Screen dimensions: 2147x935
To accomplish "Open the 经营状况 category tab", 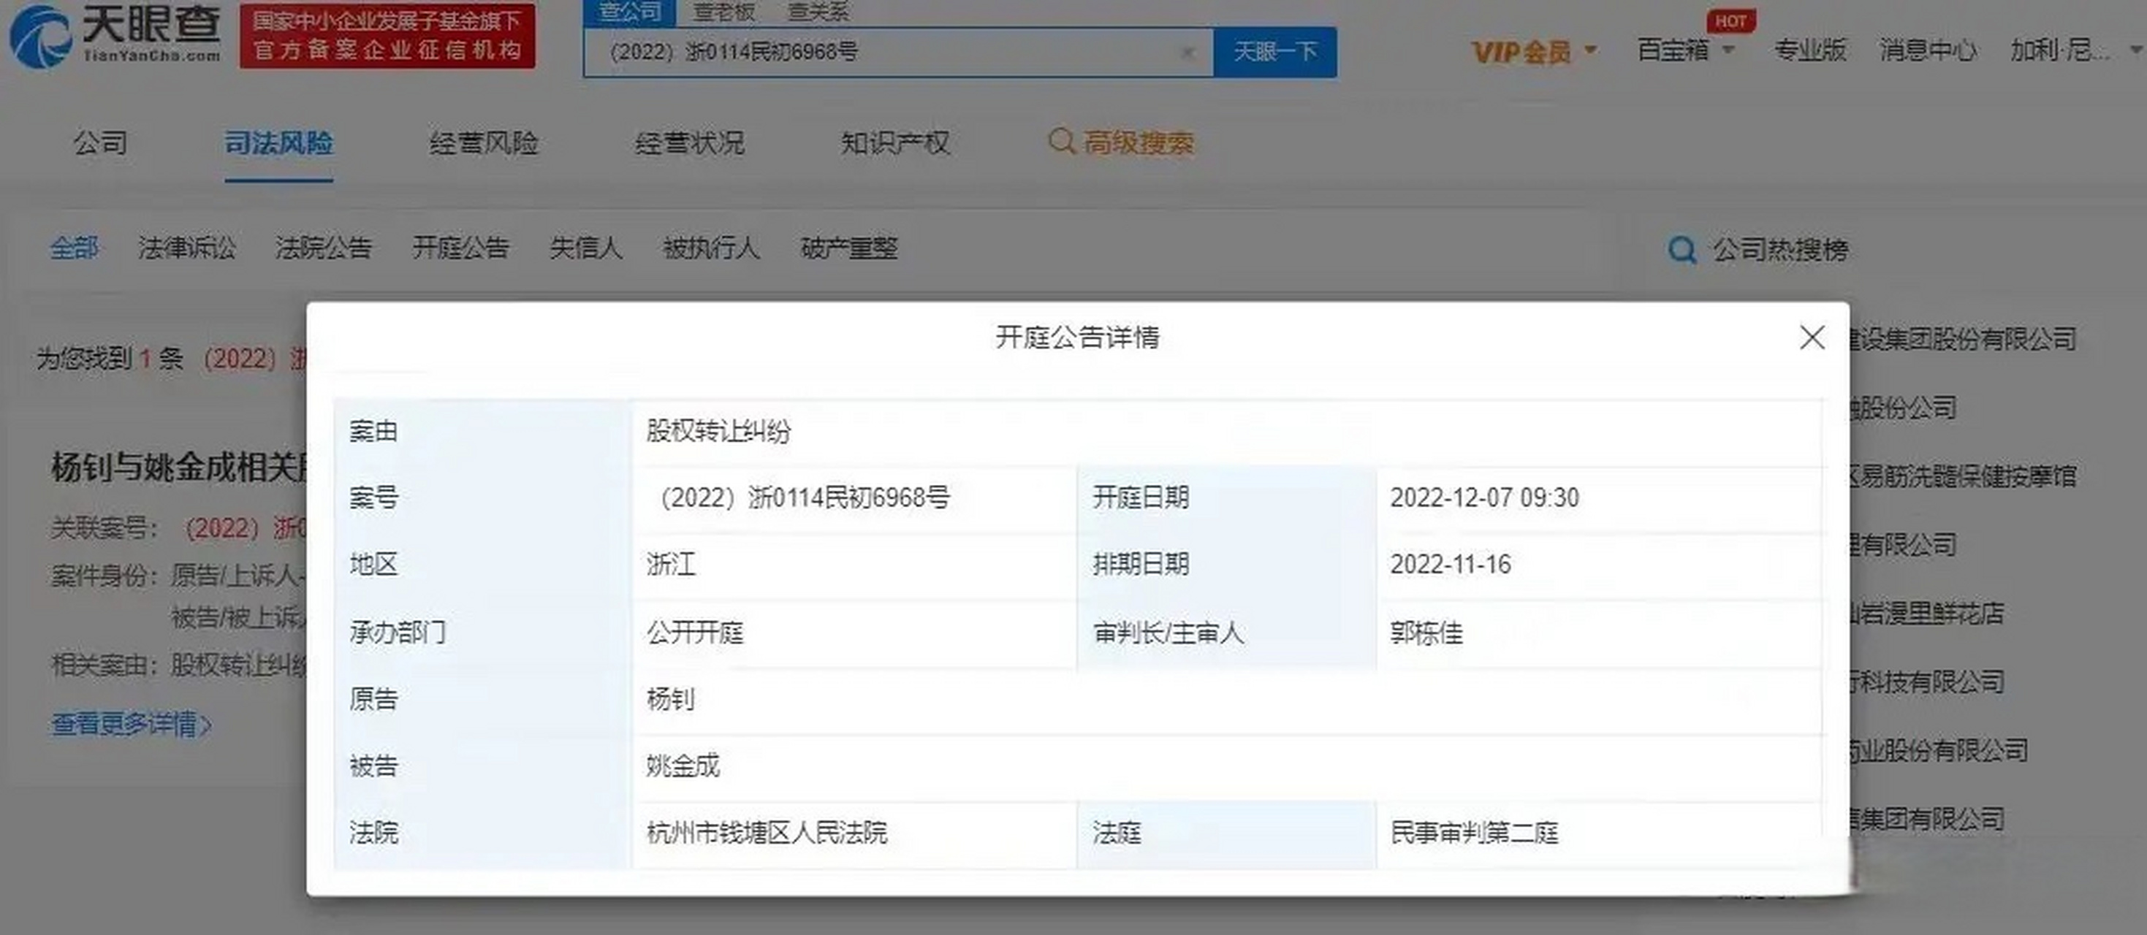I will tap(689, 142).
